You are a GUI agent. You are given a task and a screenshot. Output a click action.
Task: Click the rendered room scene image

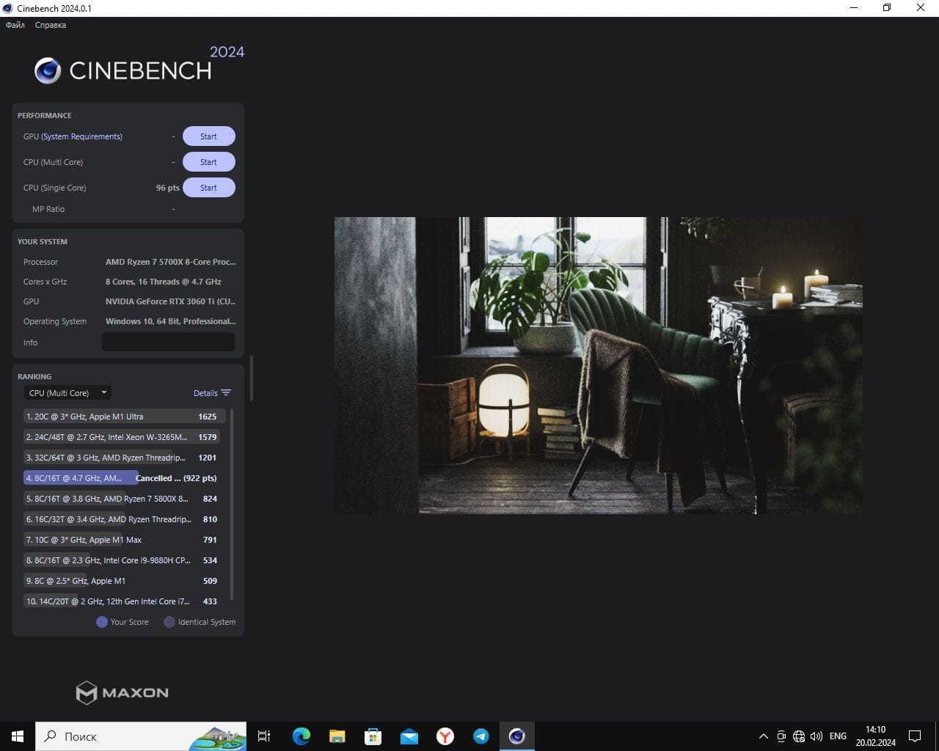click(x=599, y=365)
